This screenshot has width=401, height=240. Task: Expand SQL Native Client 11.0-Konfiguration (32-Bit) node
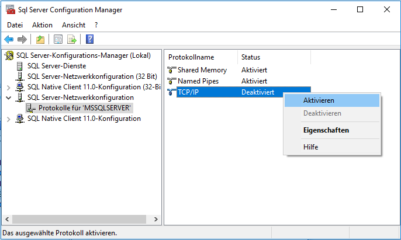(8, 88)
